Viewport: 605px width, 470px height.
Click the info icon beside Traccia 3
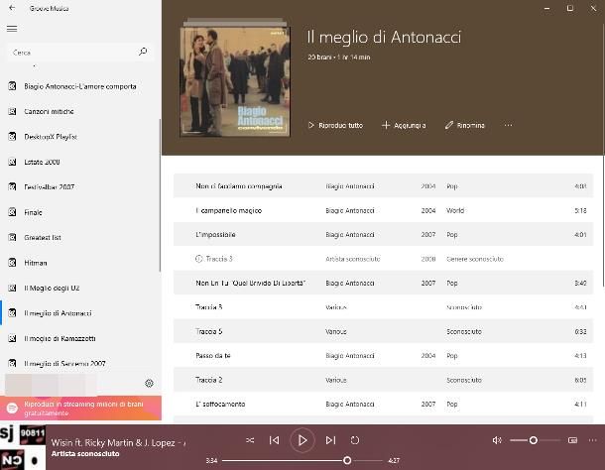(198, 259)
